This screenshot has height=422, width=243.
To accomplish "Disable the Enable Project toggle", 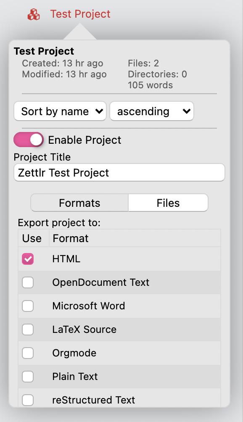I will 28,139.
